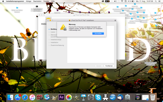Launch Thunderbird from the Dock

(x=120, y=97)
